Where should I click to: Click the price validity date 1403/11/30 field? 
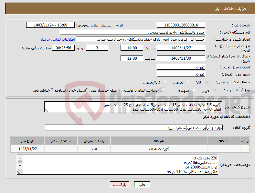pyautogui.click(x=181, y=58)
